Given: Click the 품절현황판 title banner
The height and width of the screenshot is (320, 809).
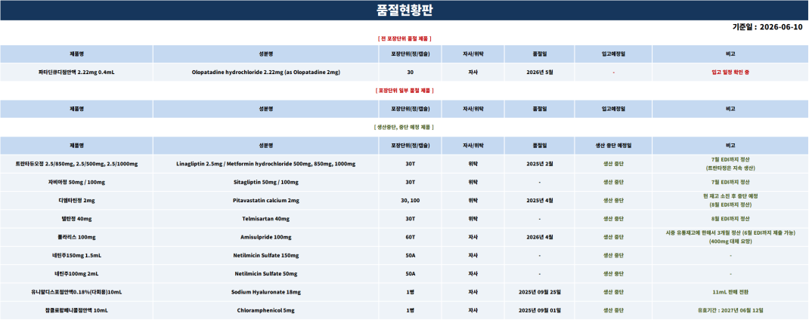Looking at the screenshot, I should (x=404, y=11).
